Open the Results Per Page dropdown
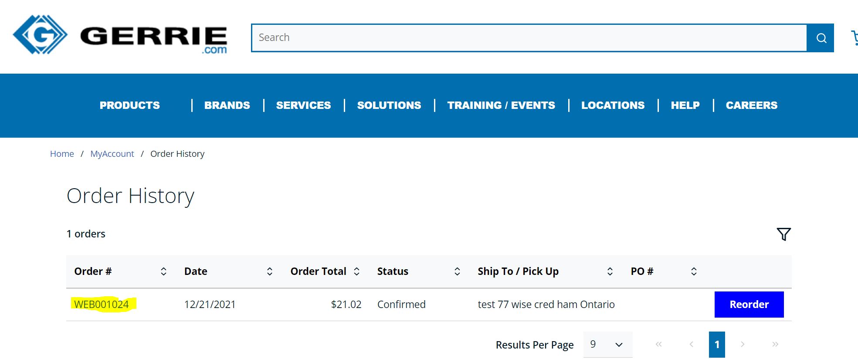Image resolution: width=858 pixels, height=359 pixels. [x=607, y=344]
